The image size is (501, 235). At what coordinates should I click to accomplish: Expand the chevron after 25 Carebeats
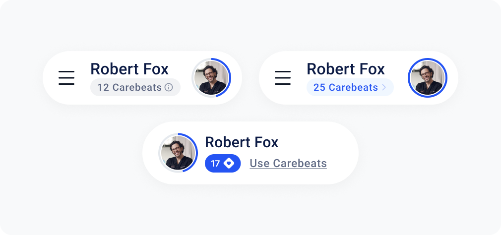pyautogui.click(x=383, y=87)
